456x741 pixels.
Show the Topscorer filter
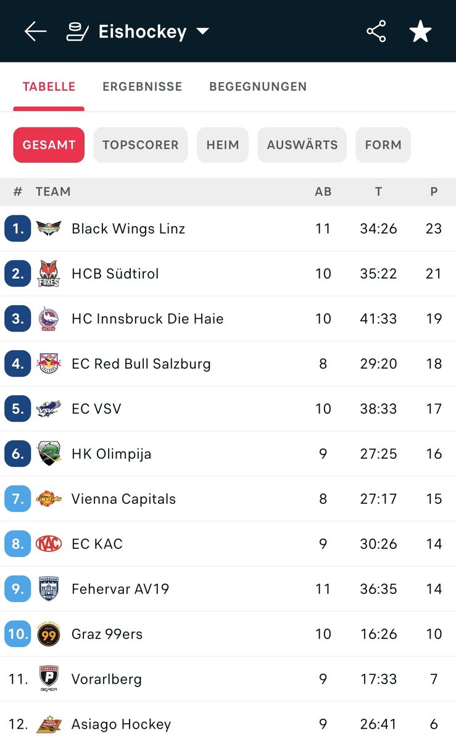(141, 145)
